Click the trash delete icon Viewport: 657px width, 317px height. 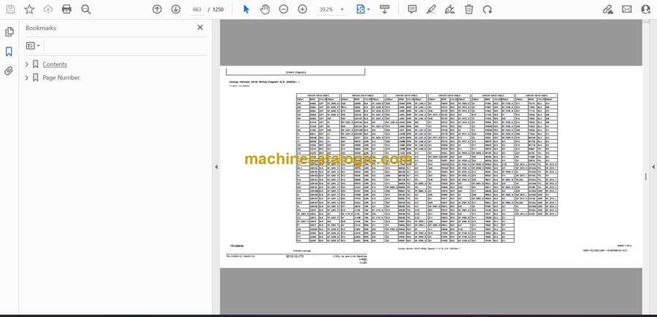(x=469, y=9)
